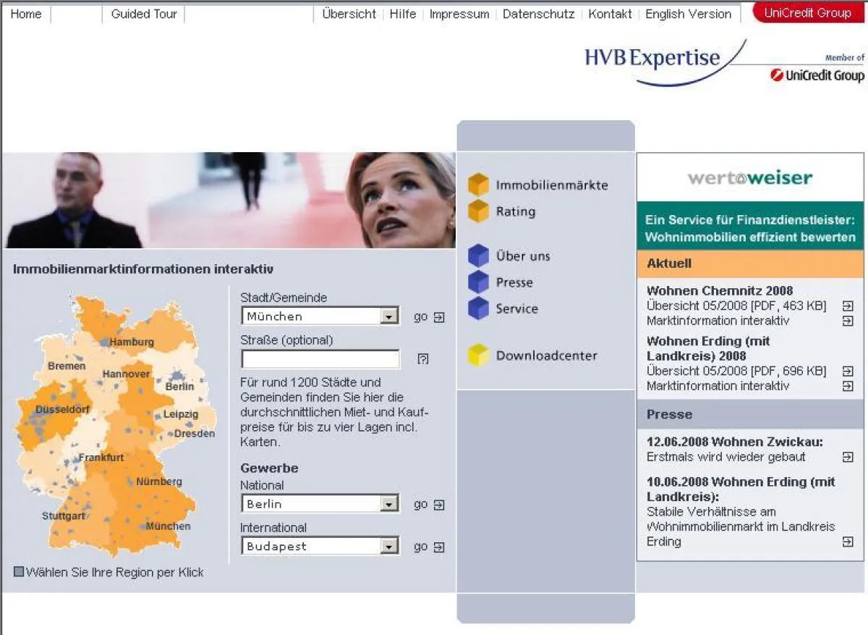Switch to the English Version
The image size is (868, 635).
pos(688,13)
